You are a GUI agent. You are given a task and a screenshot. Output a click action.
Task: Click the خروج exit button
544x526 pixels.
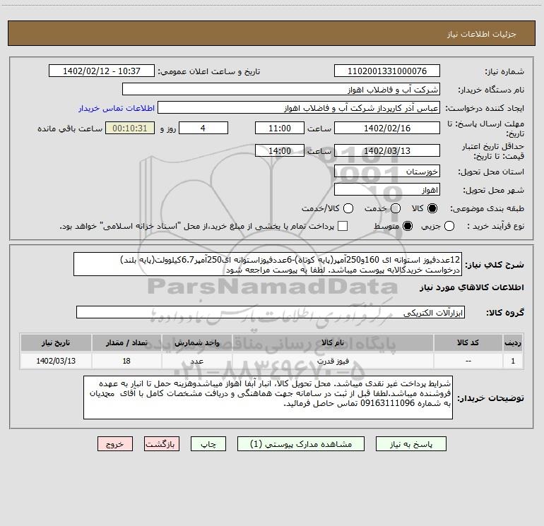pos(115,444)
